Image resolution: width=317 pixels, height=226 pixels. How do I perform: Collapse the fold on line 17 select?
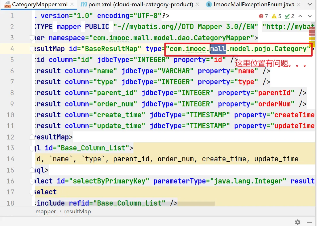tap(32, 192)
